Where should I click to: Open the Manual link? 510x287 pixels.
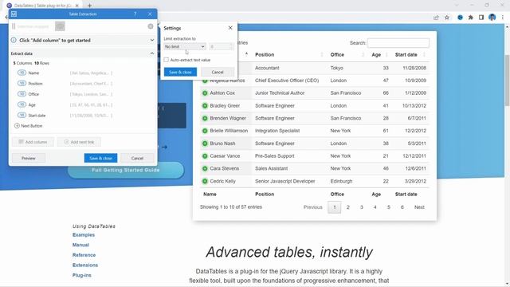(80, 245)
